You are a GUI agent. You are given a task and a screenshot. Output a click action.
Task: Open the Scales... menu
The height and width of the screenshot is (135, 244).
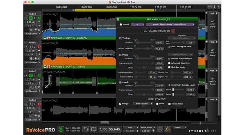pyautogui.click(x=179, y=127)
